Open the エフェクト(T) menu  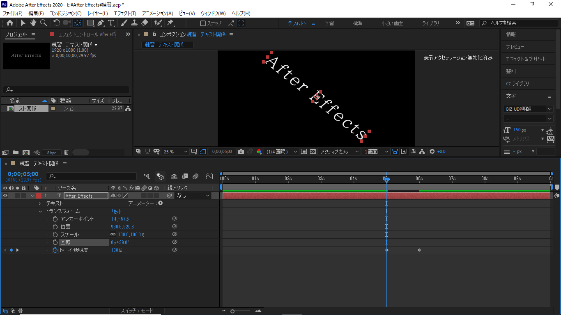[x=125, y=14]
